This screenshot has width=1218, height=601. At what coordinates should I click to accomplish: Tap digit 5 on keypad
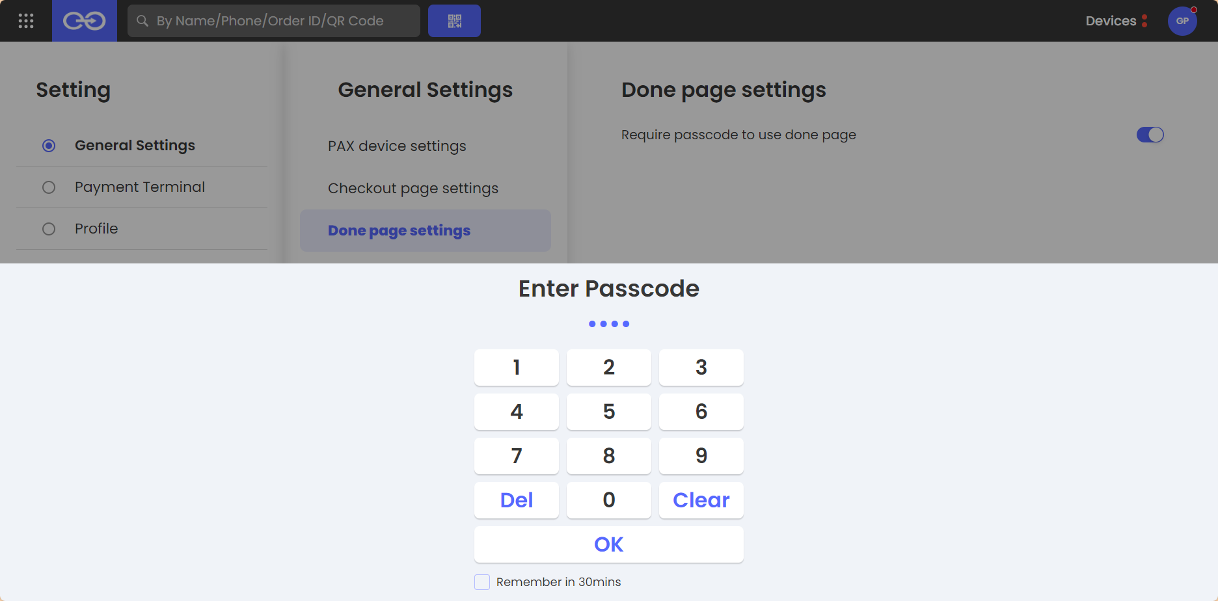609,412
